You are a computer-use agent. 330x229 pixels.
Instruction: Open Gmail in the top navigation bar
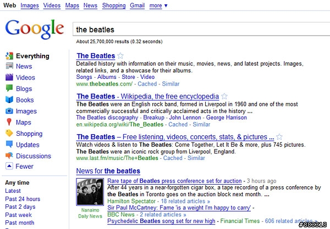(137, 5)
